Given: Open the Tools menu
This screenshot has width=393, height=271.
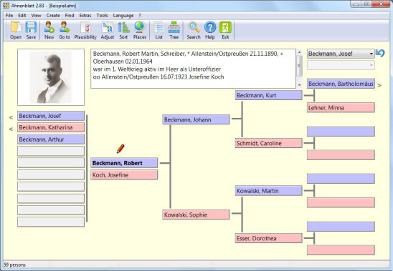Looking at the screenshot, I should (102, 16).
